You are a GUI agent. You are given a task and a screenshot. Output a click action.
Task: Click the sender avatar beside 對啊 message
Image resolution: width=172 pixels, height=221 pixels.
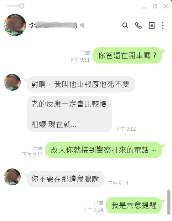click(12, 82)
